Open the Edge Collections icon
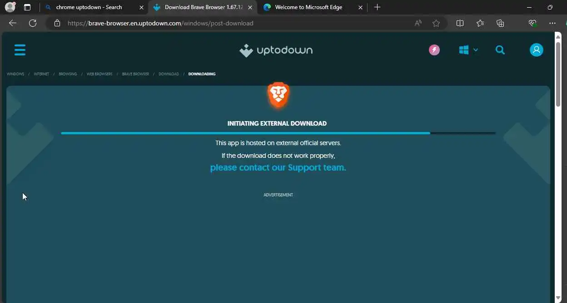The width and height of the screenshot is (567, 303). (500, 23)
